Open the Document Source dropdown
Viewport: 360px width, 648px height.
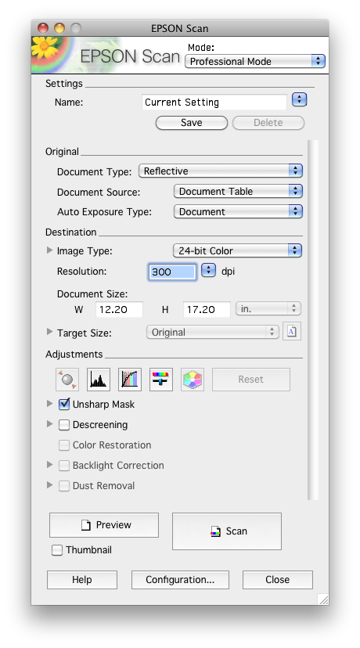pos(238,191)
